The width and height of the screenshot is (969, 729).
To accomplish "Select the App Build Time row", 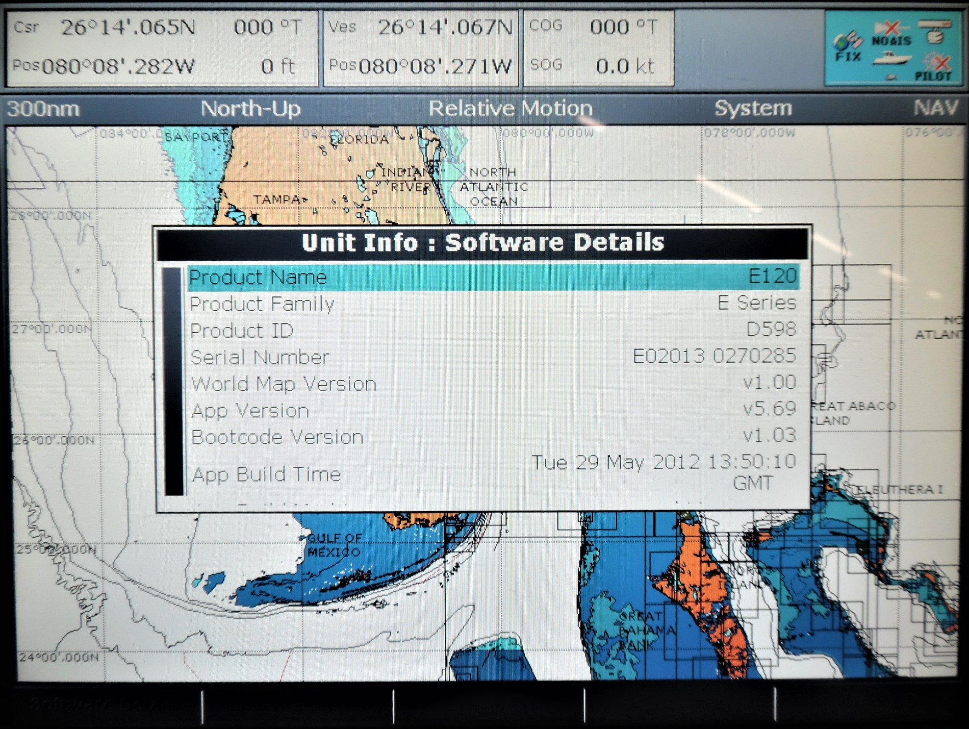I will [493, 473].
